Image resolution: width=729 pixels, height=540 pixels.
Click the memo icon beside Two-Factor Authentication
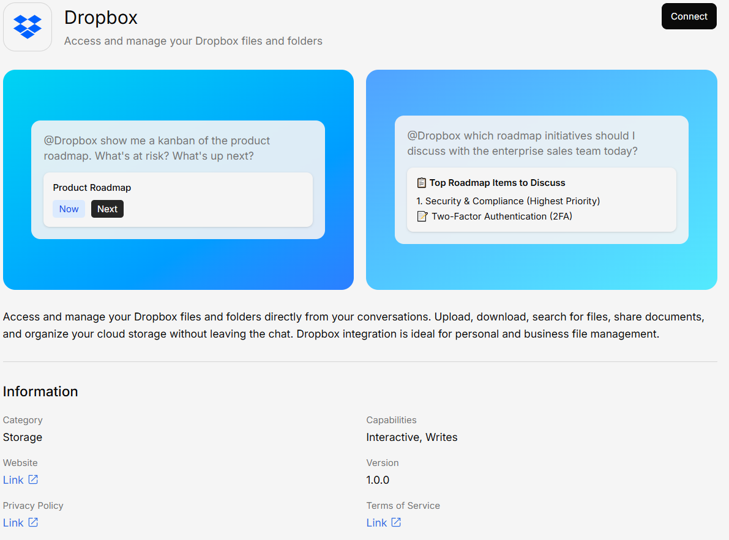(x=422, y=216)
